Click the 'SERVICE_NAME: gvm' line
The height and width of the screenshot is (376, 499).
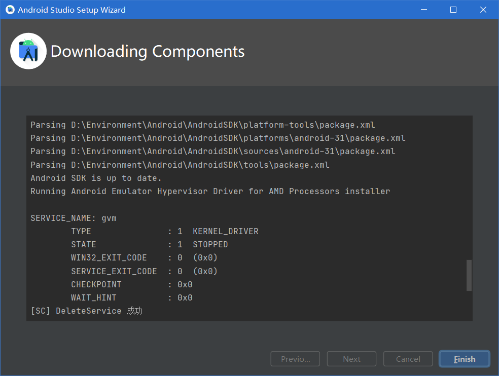(74, 218)
